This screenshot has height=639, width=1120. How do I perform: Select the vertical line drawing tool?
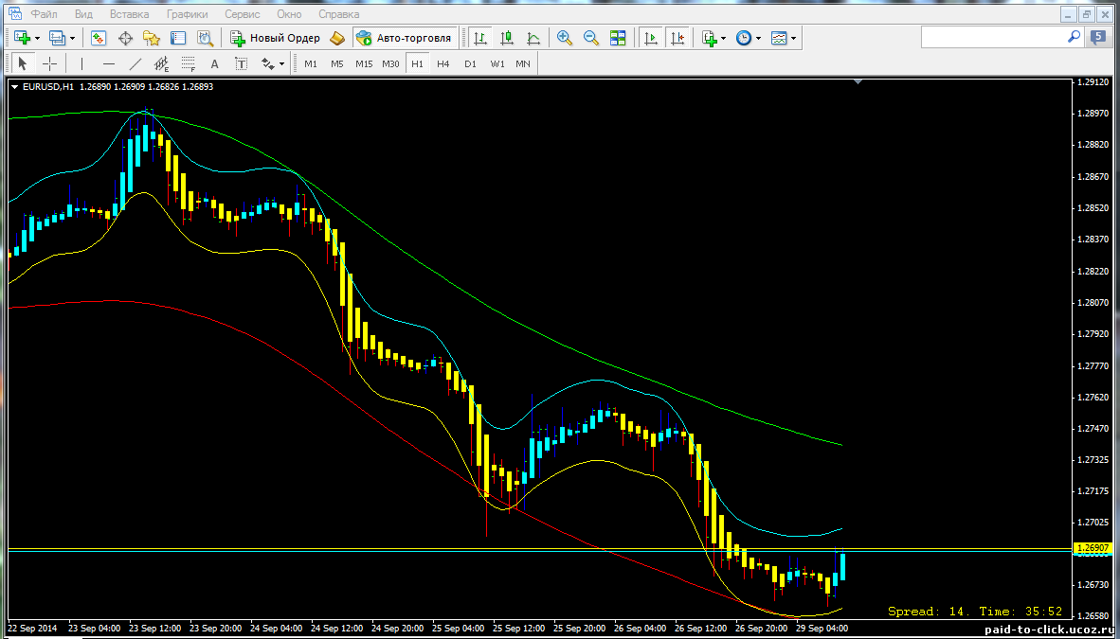pyautogui.click(x=82, y=63)
